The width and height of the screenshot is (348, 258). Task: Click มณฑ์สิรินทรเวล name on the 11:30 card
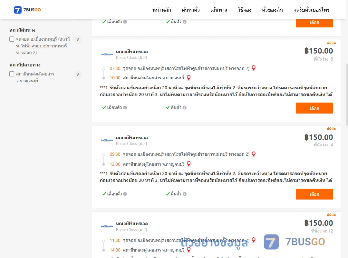point(131,223)
